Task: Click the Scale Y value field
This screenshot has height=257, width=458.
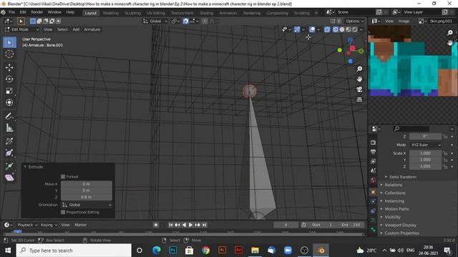Action: point(425,160)
